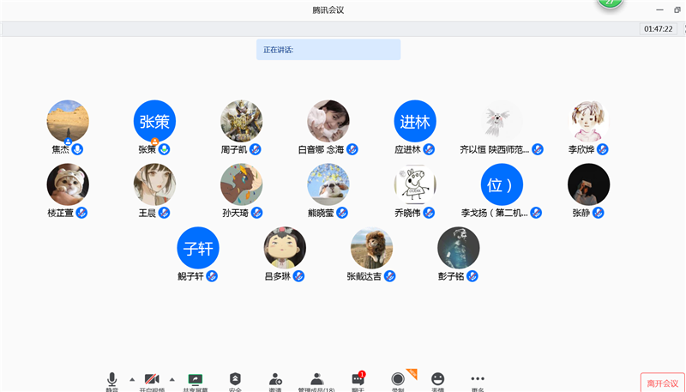Screen dimensions: 686x392
Task: Select 张策's blue avatar tile
Action: pyautogui.click(x=155, y=121)
